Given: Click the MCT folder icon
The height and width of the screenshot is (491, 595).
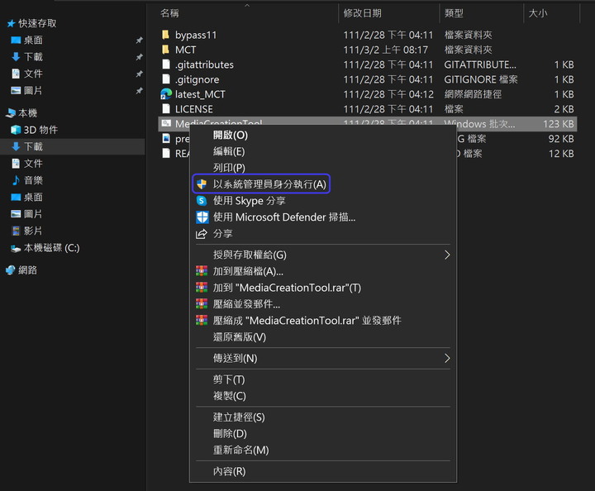Looking at the screenshot, I should [x=166, y=50].
